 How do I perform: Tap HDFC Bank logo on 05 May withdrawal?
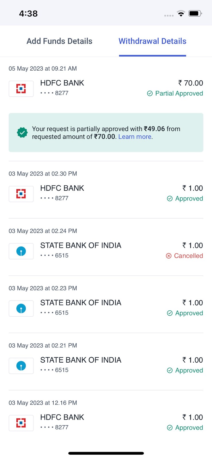point(21,89)
